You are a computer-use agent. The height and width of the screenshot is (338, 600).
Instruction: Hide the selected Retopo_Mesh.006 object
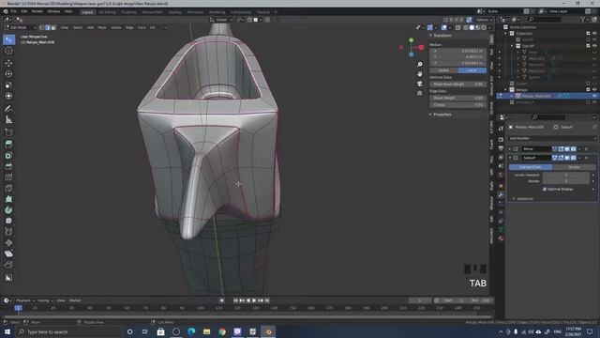coord(594,96)
